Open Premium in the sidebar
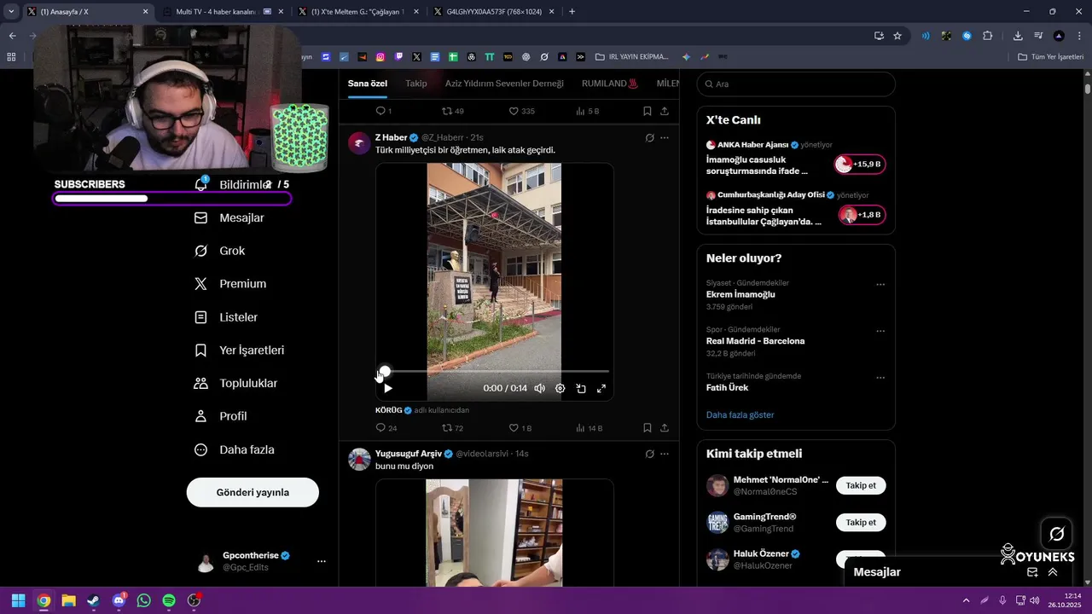Screen dimensions: 1092x614 [x=231, y=284]
